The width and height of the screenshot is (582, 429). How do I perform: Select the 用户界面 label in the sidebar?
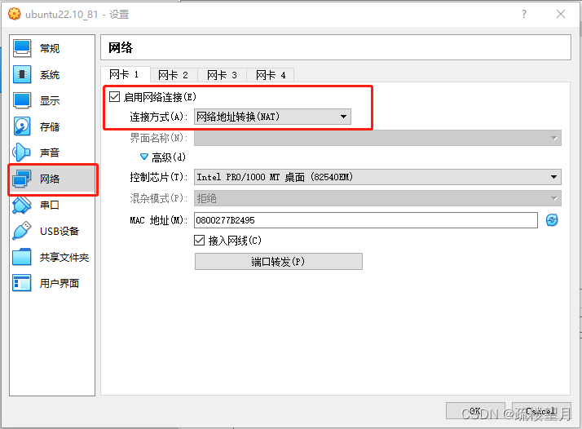pyautogui.click(x=60, y=283)
